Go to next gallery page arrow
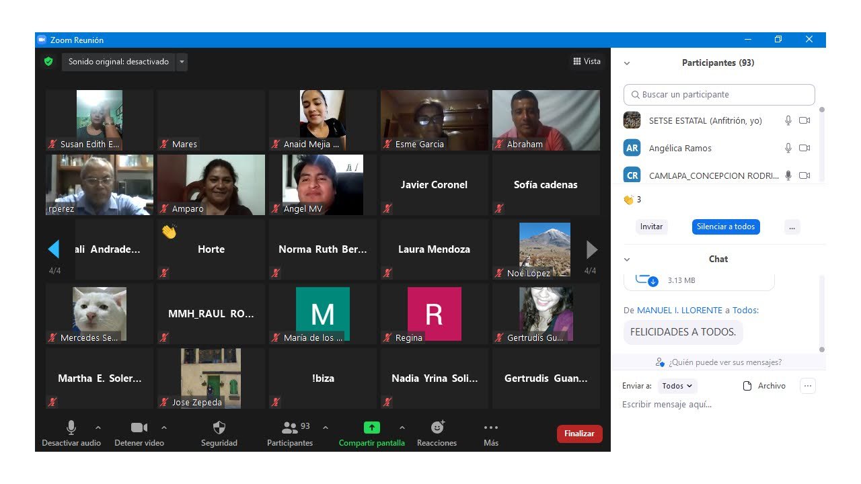 (592, 249)
